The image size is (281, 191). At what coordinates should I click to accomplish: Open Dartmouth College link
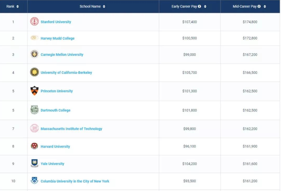(55, 110)
